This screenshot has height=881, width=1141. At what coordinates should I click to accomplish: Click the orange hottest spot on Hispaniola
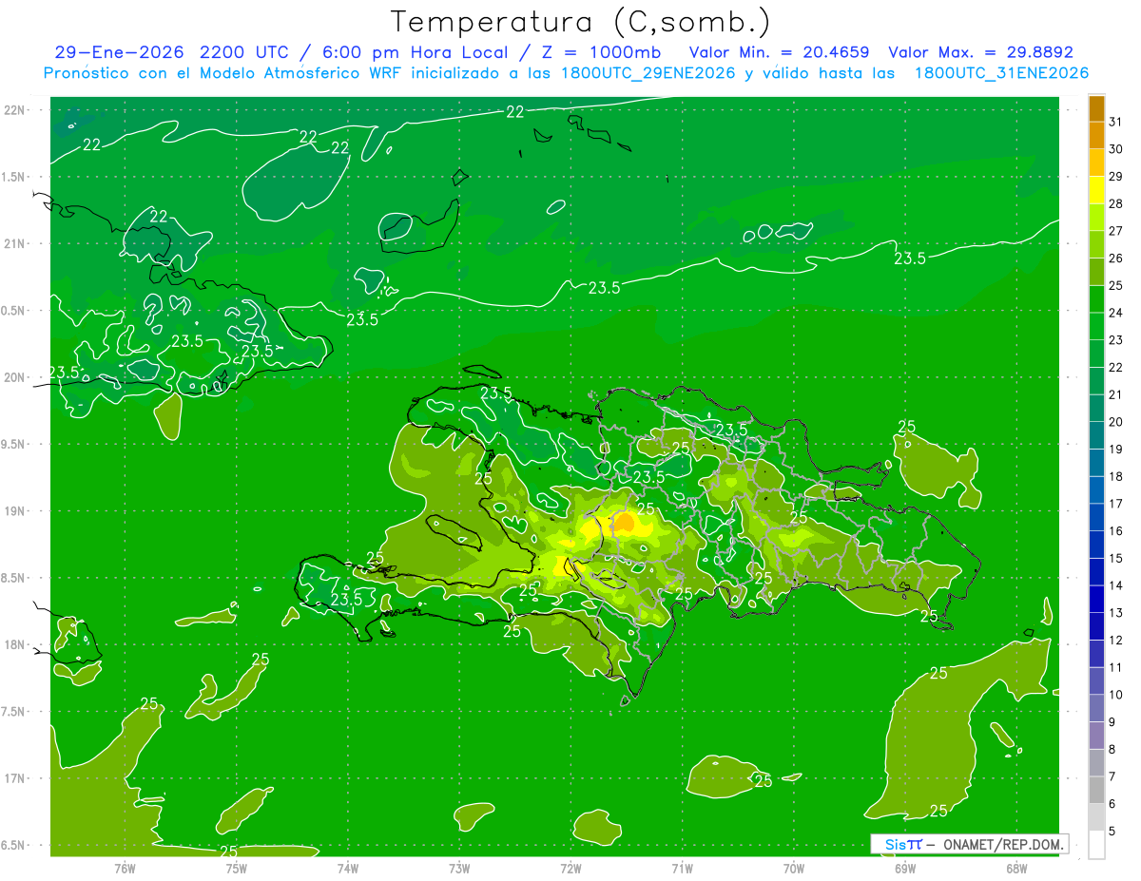625,523
